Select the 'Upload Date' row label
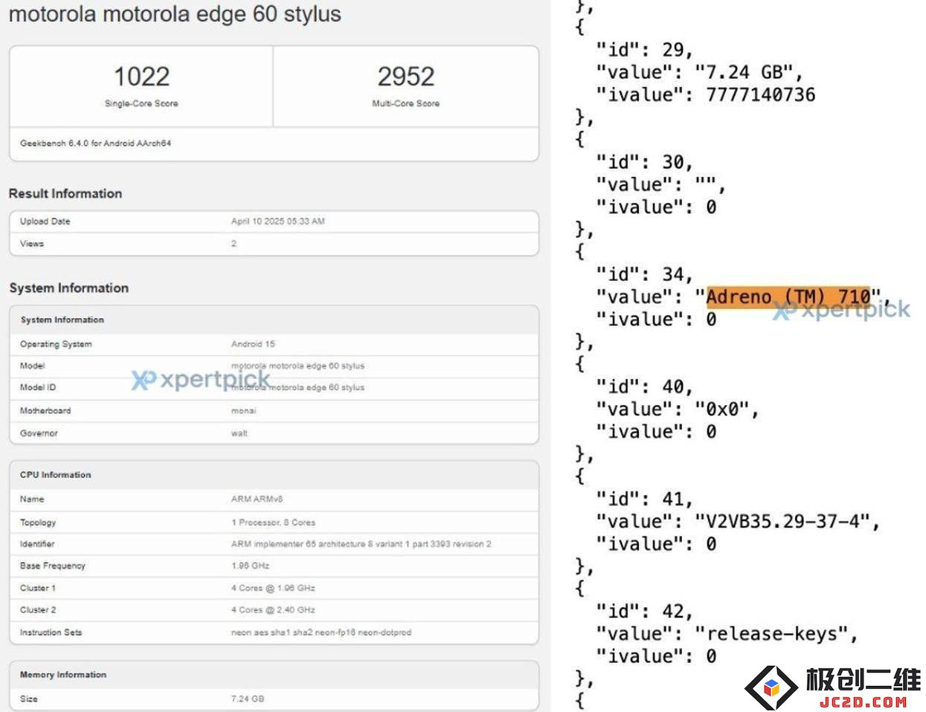 coord(45,221)
